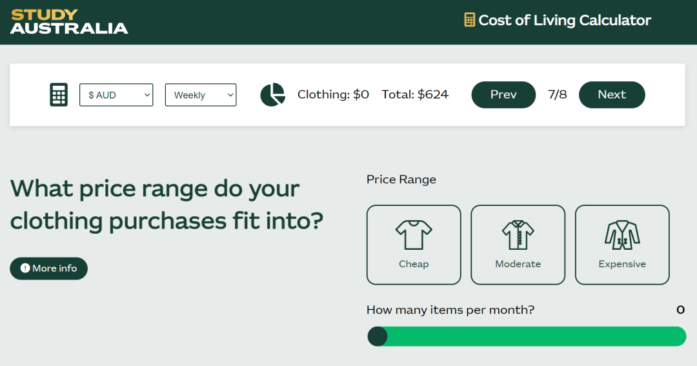
Task: Click the collared shirt icon for Moderate
Action: click(518, 235)
